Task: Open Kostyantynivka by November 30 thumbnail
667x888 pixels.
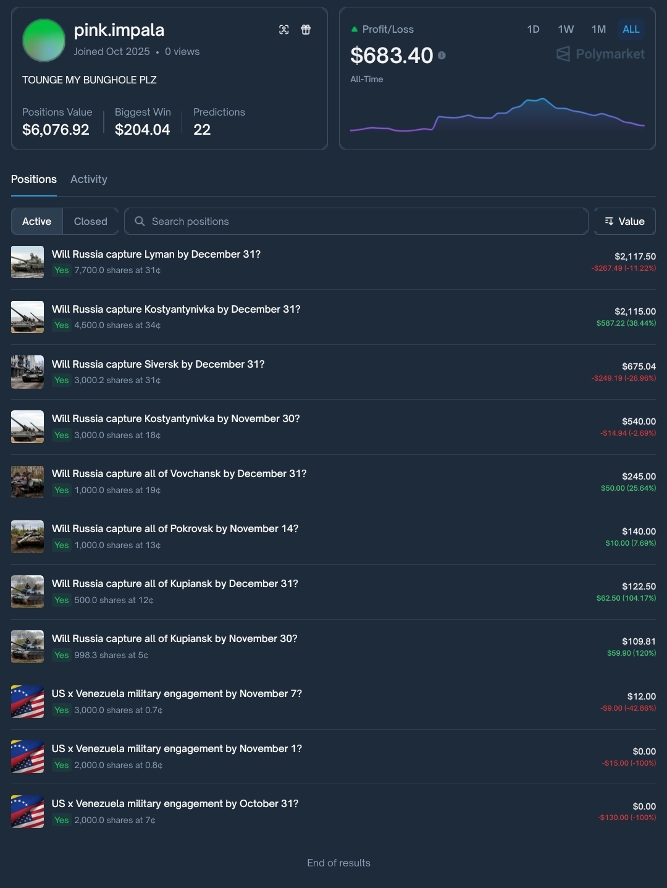Action: (27, 427)
